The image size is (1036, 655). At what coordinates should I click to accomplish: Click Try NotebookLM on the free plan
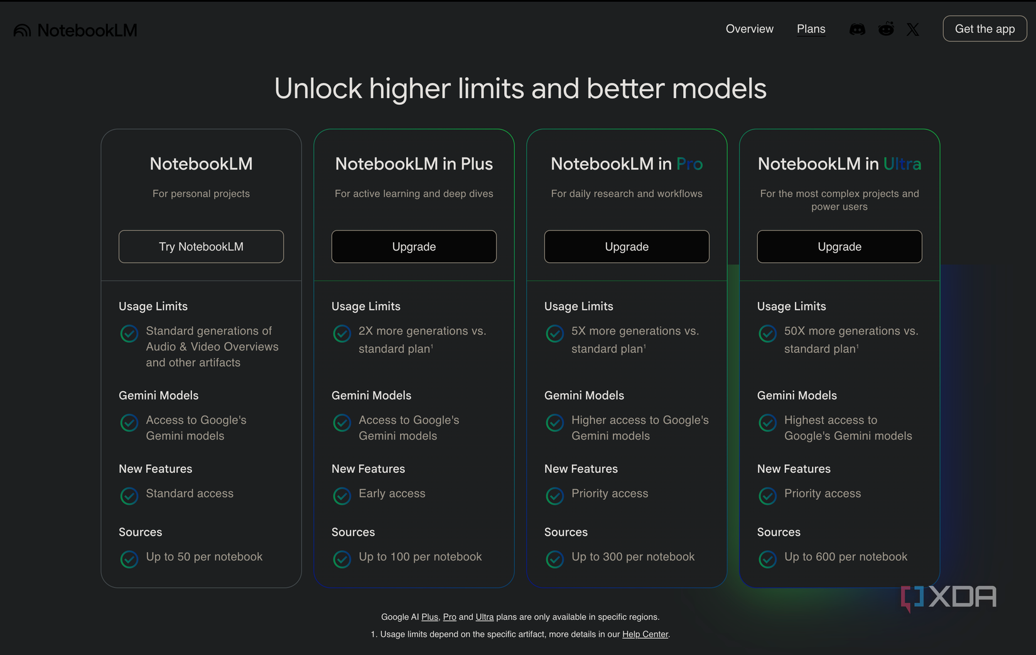pyautogui.click(x=201, y=246)
